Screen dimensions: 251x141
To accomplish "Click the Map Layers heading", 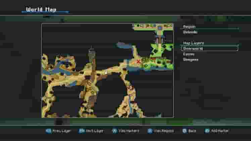I will [194, 43].
